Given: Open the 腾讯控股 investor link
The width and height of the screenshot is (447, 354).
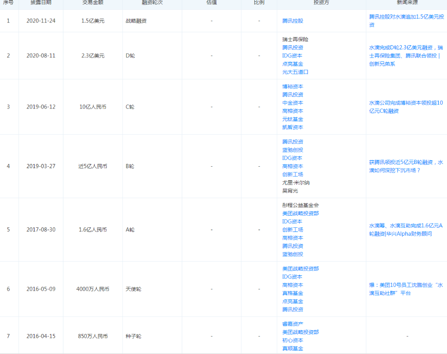Looking at the screenshot, I should pos(293,21).
